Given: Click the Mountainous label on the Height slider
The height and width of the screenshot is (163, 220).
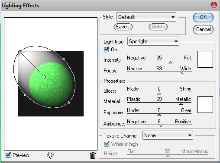Looking at the screenshot, I should [x=195, y=151].
